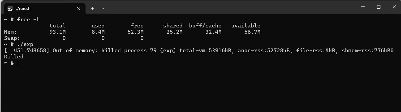Select the ./run.sh tab title

click(x=23, y=8)
